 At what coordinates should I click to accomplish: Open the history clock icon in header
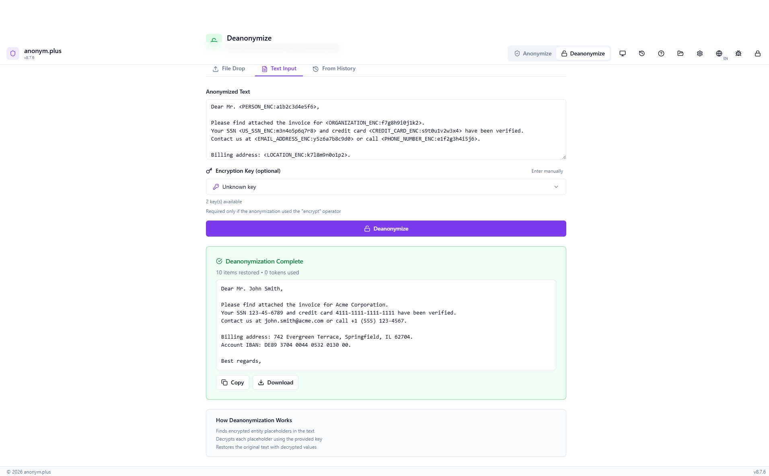point(642,53)
